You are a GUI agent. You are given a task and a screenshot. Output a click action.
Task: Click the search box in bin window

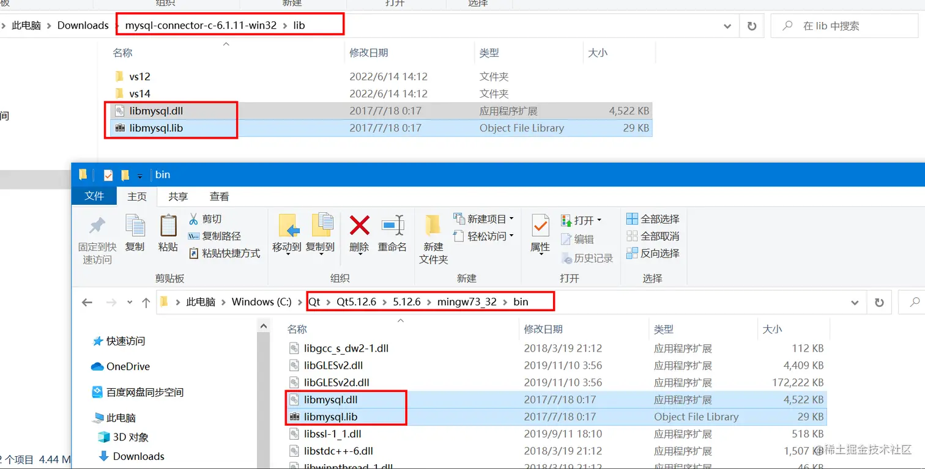coord(912,303)
